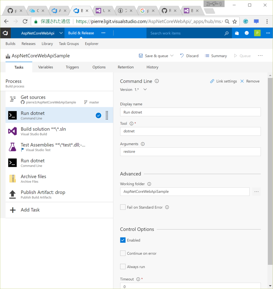The height and width of the screenshot is (289, 273).
Task: Click the Working folder info icon
Action: (x=149, y=184)
